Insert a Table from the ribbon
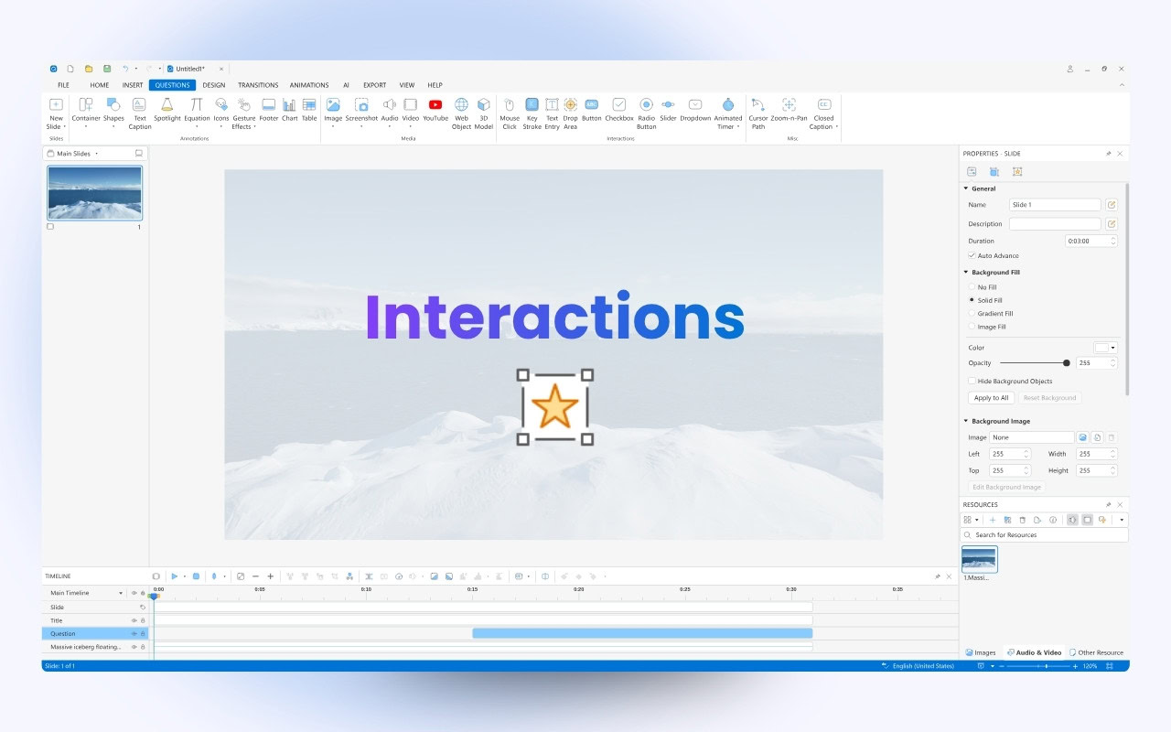 309,110
